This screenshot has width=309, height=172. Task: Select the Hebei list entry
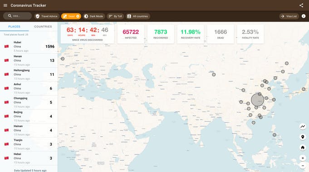pos(29,158)
